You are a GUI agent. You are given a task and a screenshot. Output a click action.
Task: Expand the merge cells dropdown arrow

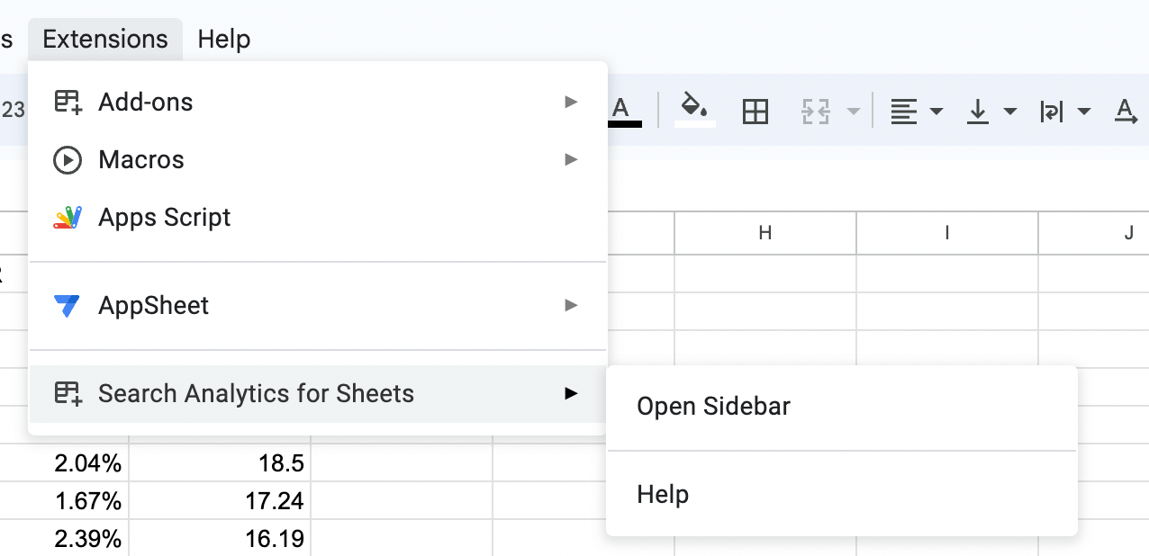coord(853,112)
